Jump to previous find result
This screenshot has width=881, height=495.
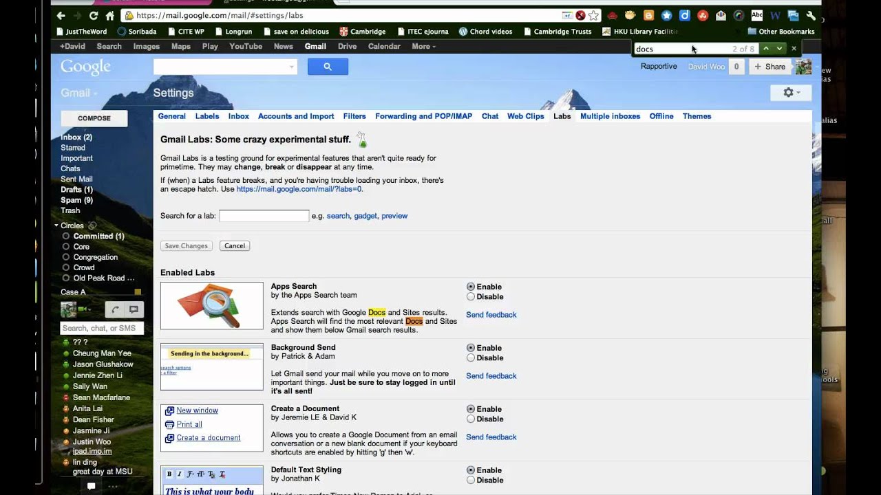click(766, 49)
